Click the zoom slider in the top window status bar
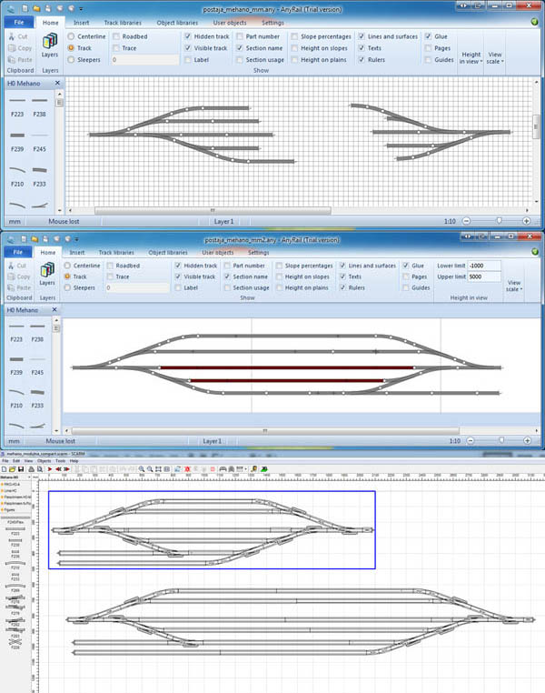The width and height of the screenshot is (545, 693). (498, 221)
